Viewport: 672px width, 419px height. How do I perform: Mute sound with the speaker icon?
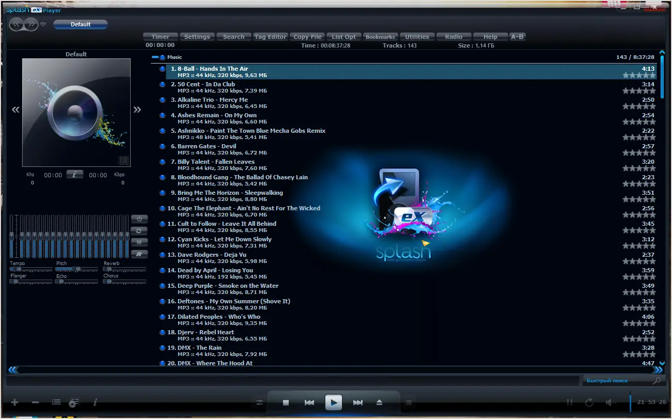(x=610, y=402)
